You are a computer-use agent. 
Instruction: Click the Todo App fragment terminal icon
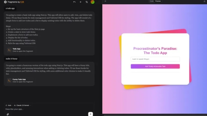pyautogui.click(x=9, y=50)
